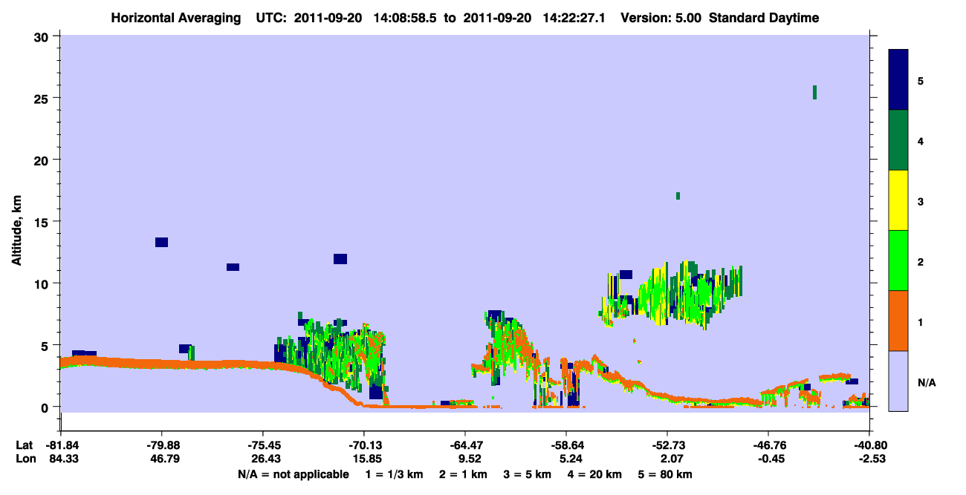
Task: Click latitude value '-58.64'
Action: [x=566, y=445]
